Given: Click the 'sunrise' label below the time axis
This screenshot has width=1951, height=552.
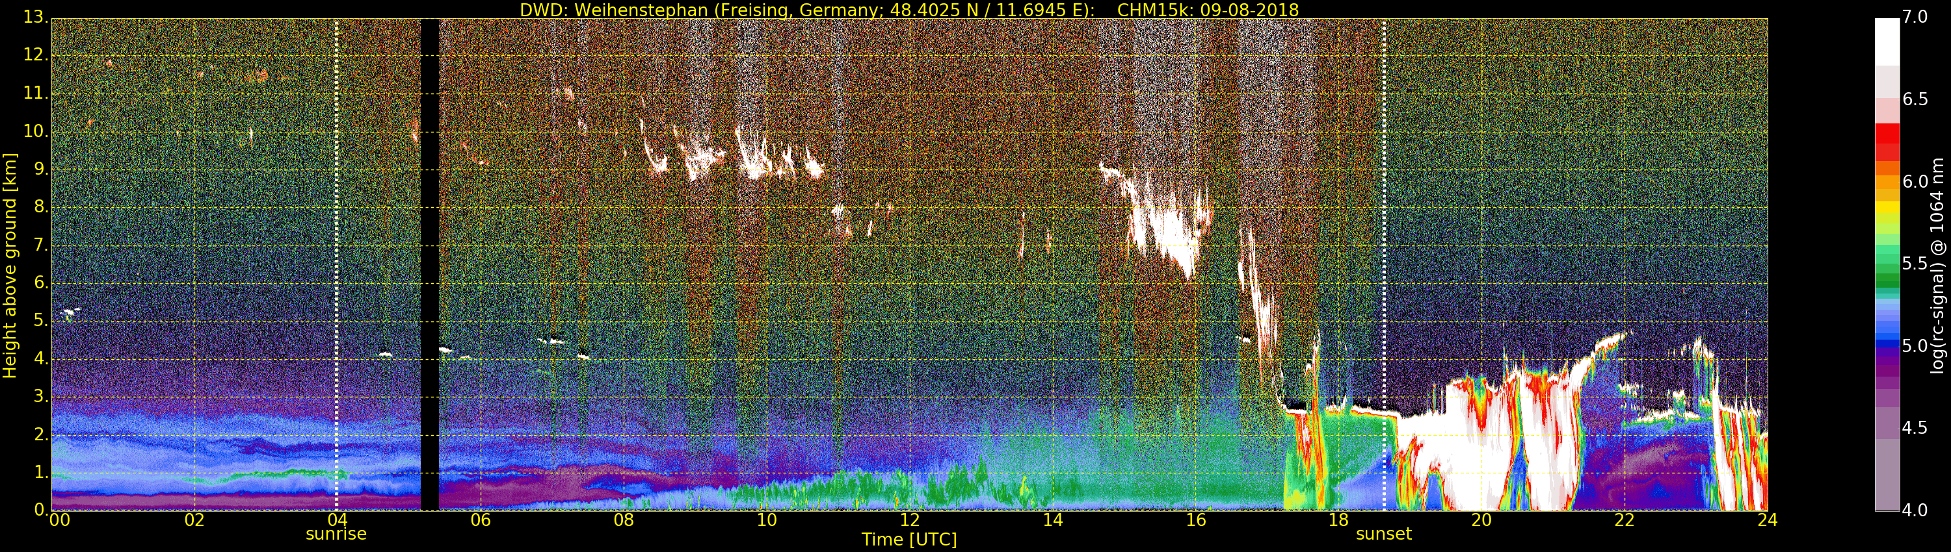Looking at the screenshot, I should (x=336, y=534).
